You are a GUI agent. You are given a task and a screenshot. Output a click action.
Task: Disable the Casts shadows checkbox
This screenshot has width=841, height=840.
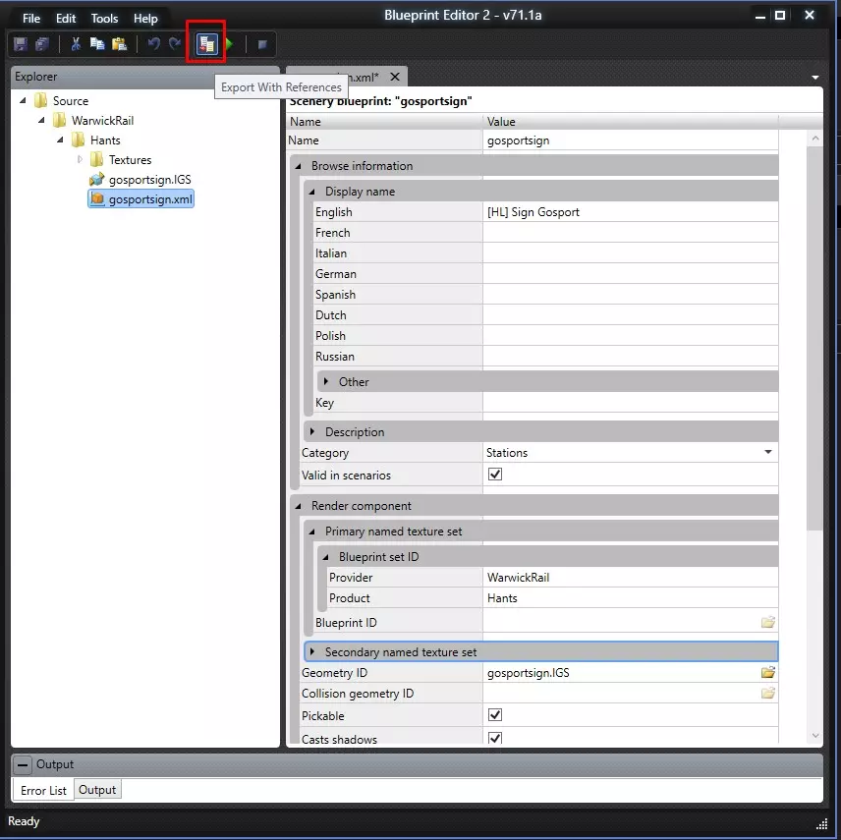tap(495, 738)
